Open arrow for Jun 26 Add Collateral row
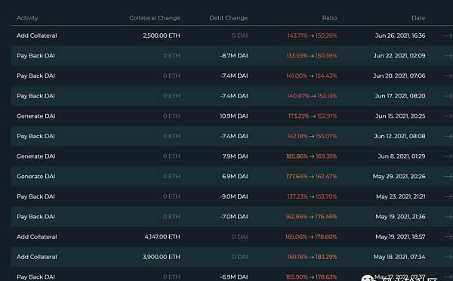The width and height of the screenshot is (453, 281). pyautogui.click(x=448, y=36)
